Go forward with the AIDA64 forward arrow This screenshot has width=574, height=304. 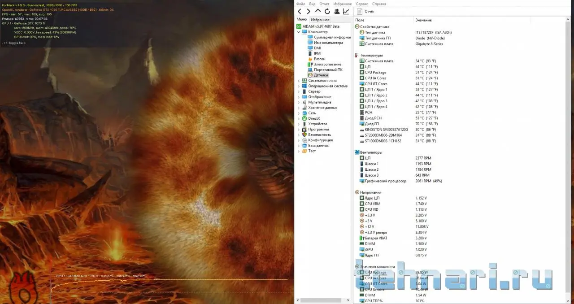[x=309, y=11]
